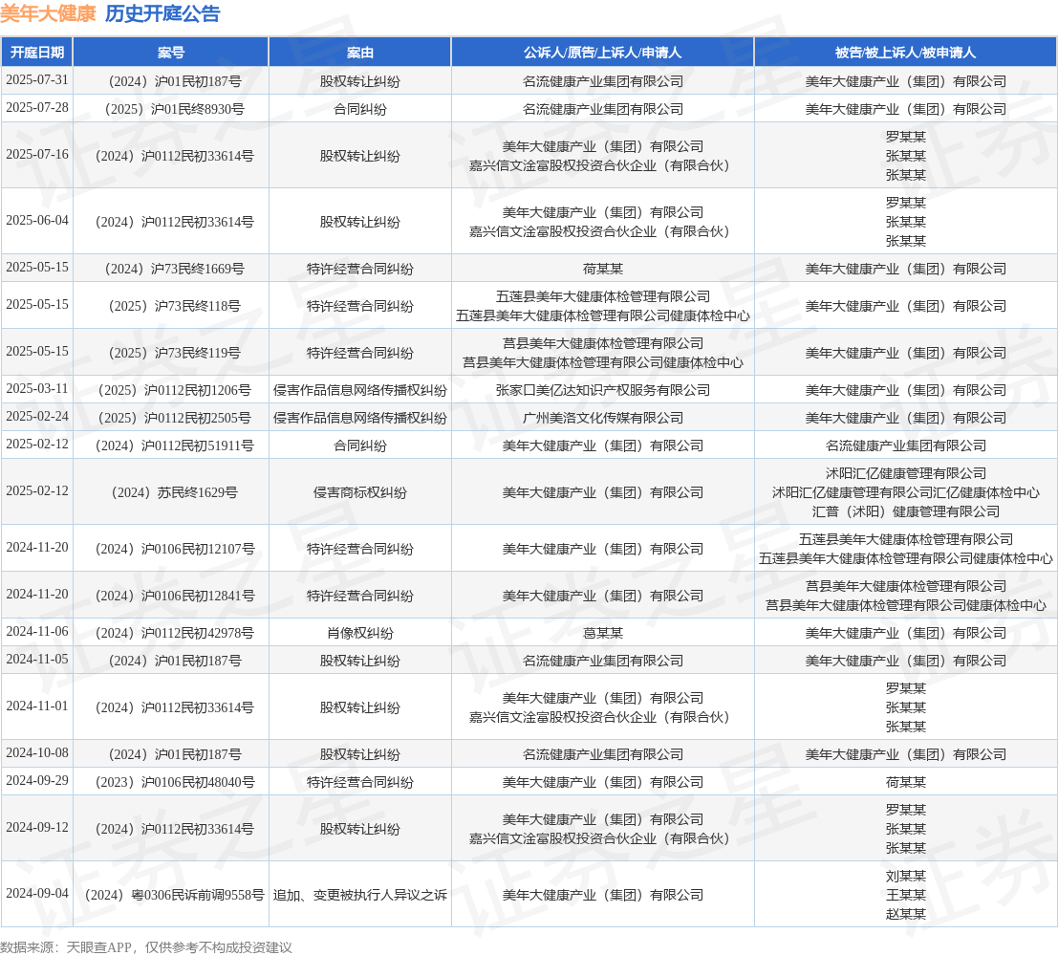Click defendant 汇普(沐阳)健康管理有限公司
The width and height of the screenshot is (1058, 956).
(x=905, y=511)
